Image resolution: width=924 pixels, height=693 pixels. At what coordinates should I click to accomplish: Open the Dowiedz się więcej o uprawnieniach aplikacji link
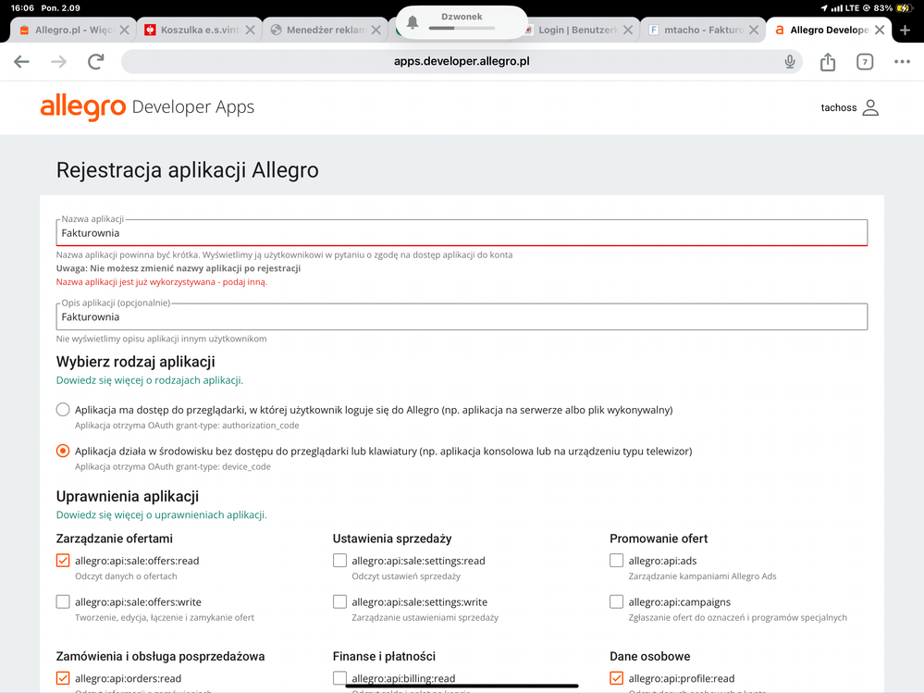pos(162,514)
